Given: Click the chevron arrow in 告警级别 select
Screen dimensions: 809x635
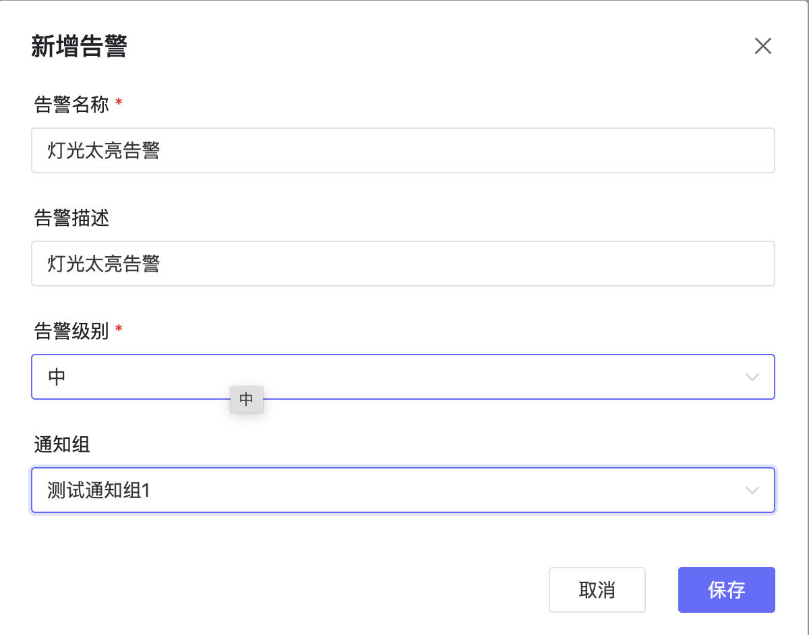Looking at the screenshot, I should click(x=752, y=377).
